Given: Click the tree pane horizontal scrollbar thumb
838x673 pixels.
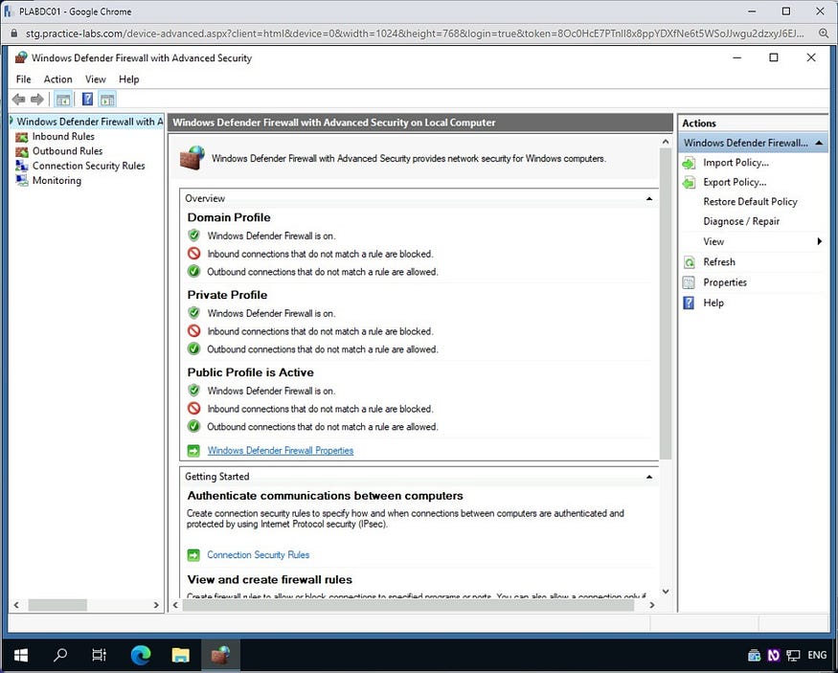Looking at the screenshot, I should tap(57, 605).
